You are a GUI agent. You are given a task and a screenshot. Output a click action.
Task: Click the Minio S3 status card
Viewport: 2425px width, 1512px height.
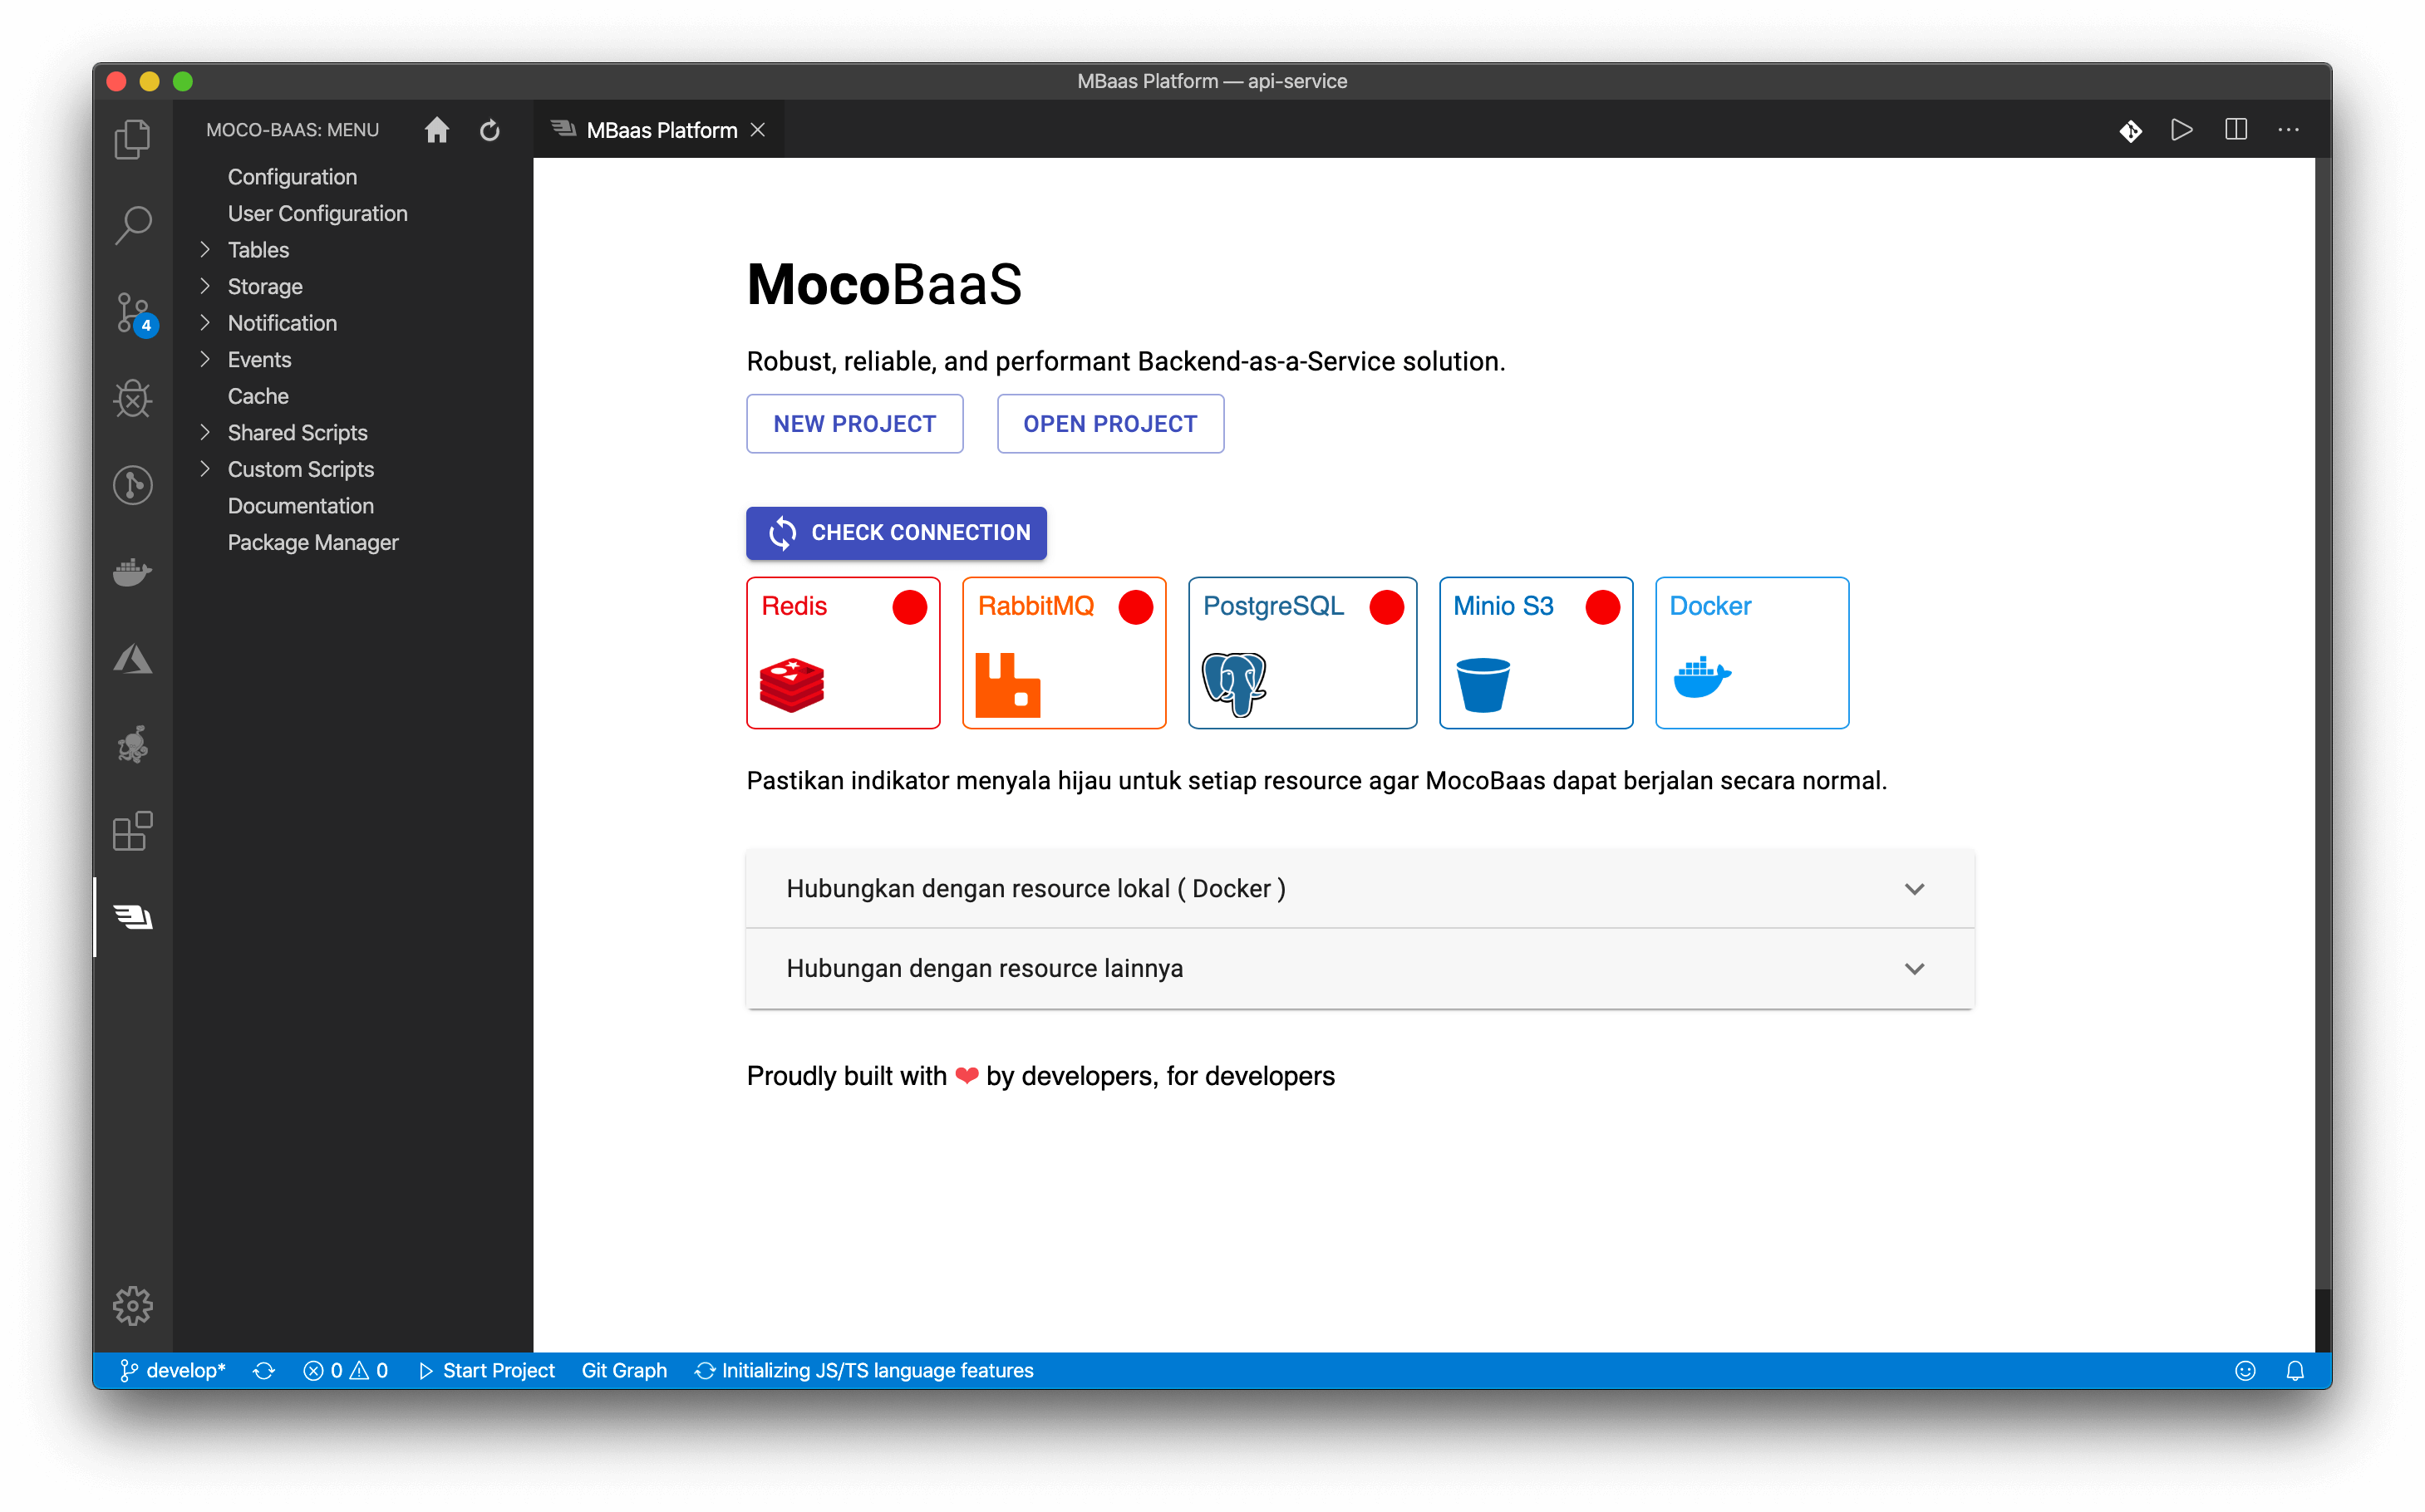coord(1535,652)
